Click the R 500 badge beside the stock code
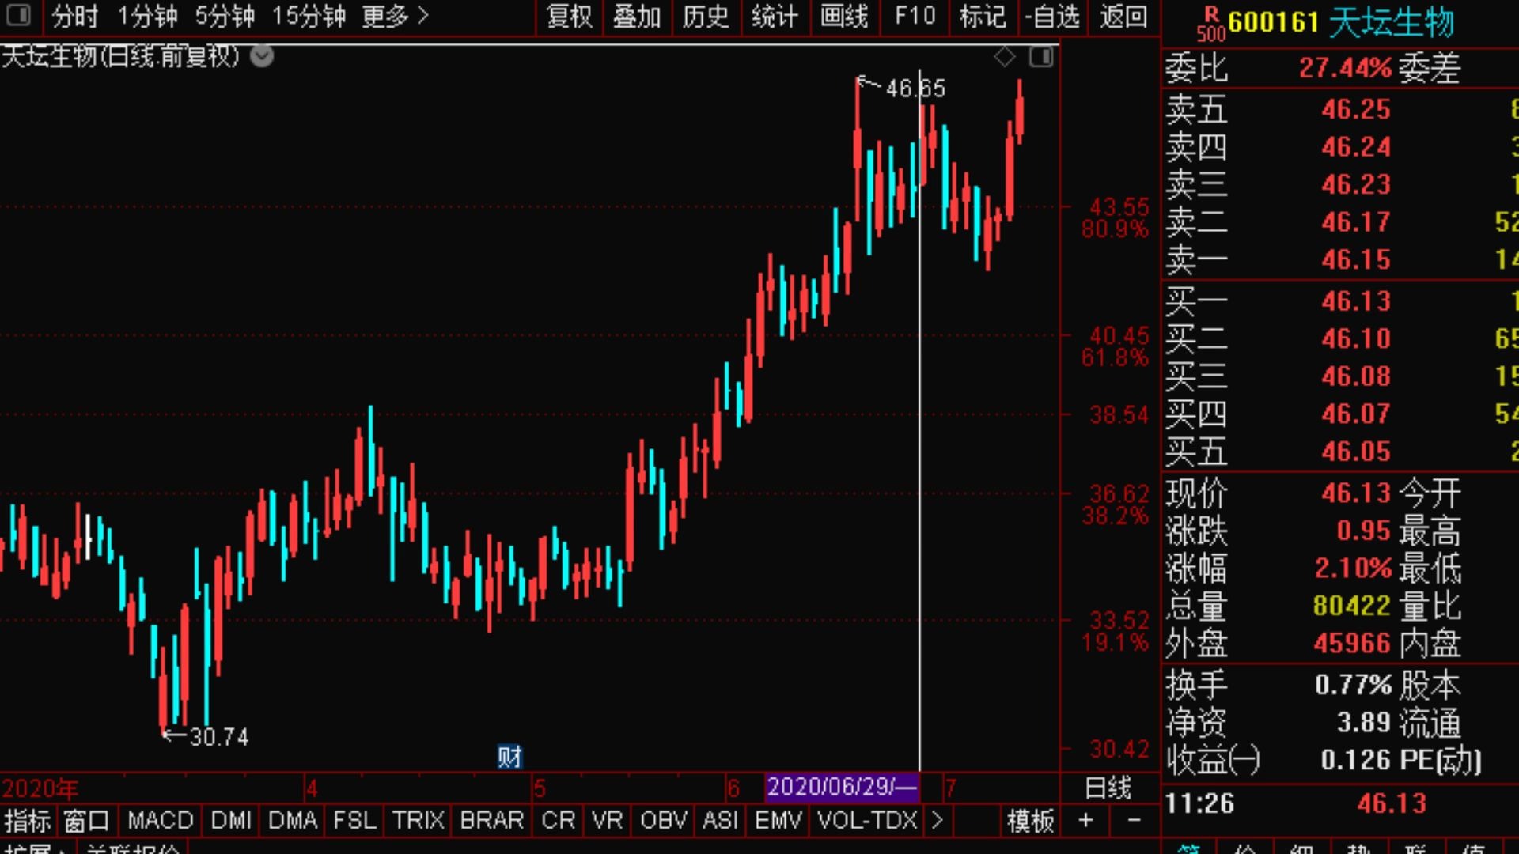 click(x=1210, y=24)
